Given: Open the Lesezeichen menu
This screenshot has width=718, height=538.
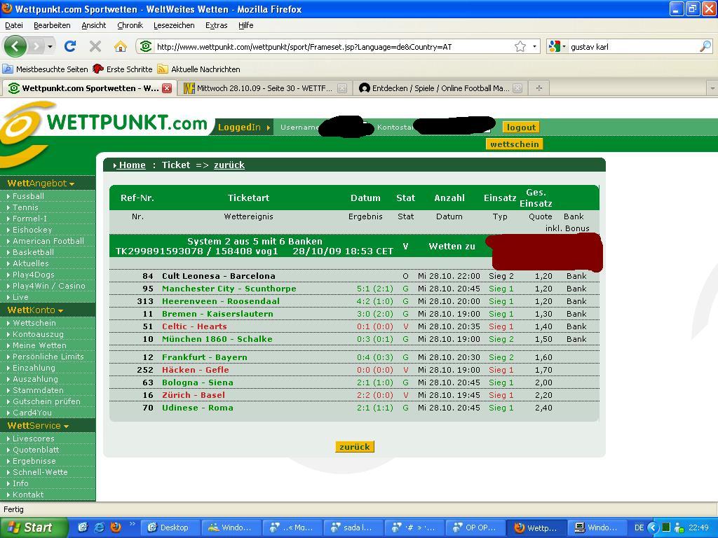Looking at the screenshot, I should tap(174, 25).
